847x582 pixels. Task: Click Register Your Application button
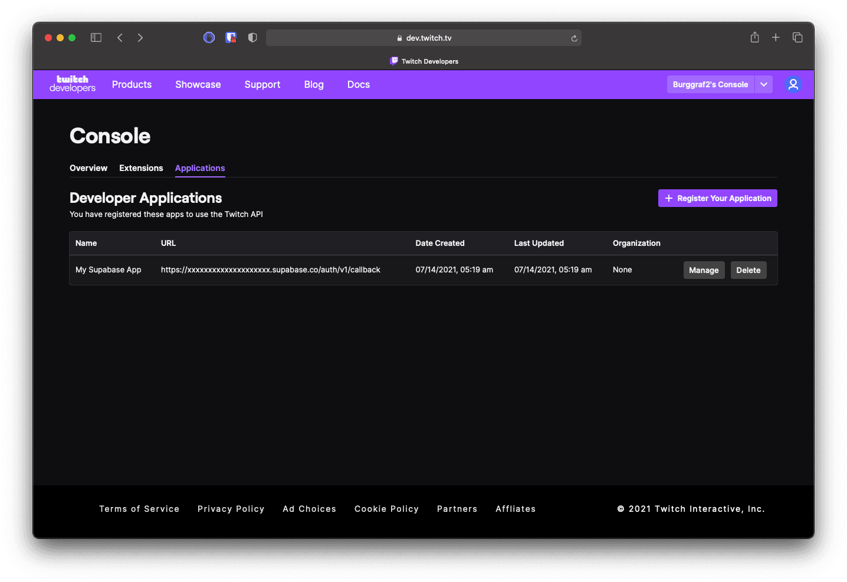click(717, 198)
